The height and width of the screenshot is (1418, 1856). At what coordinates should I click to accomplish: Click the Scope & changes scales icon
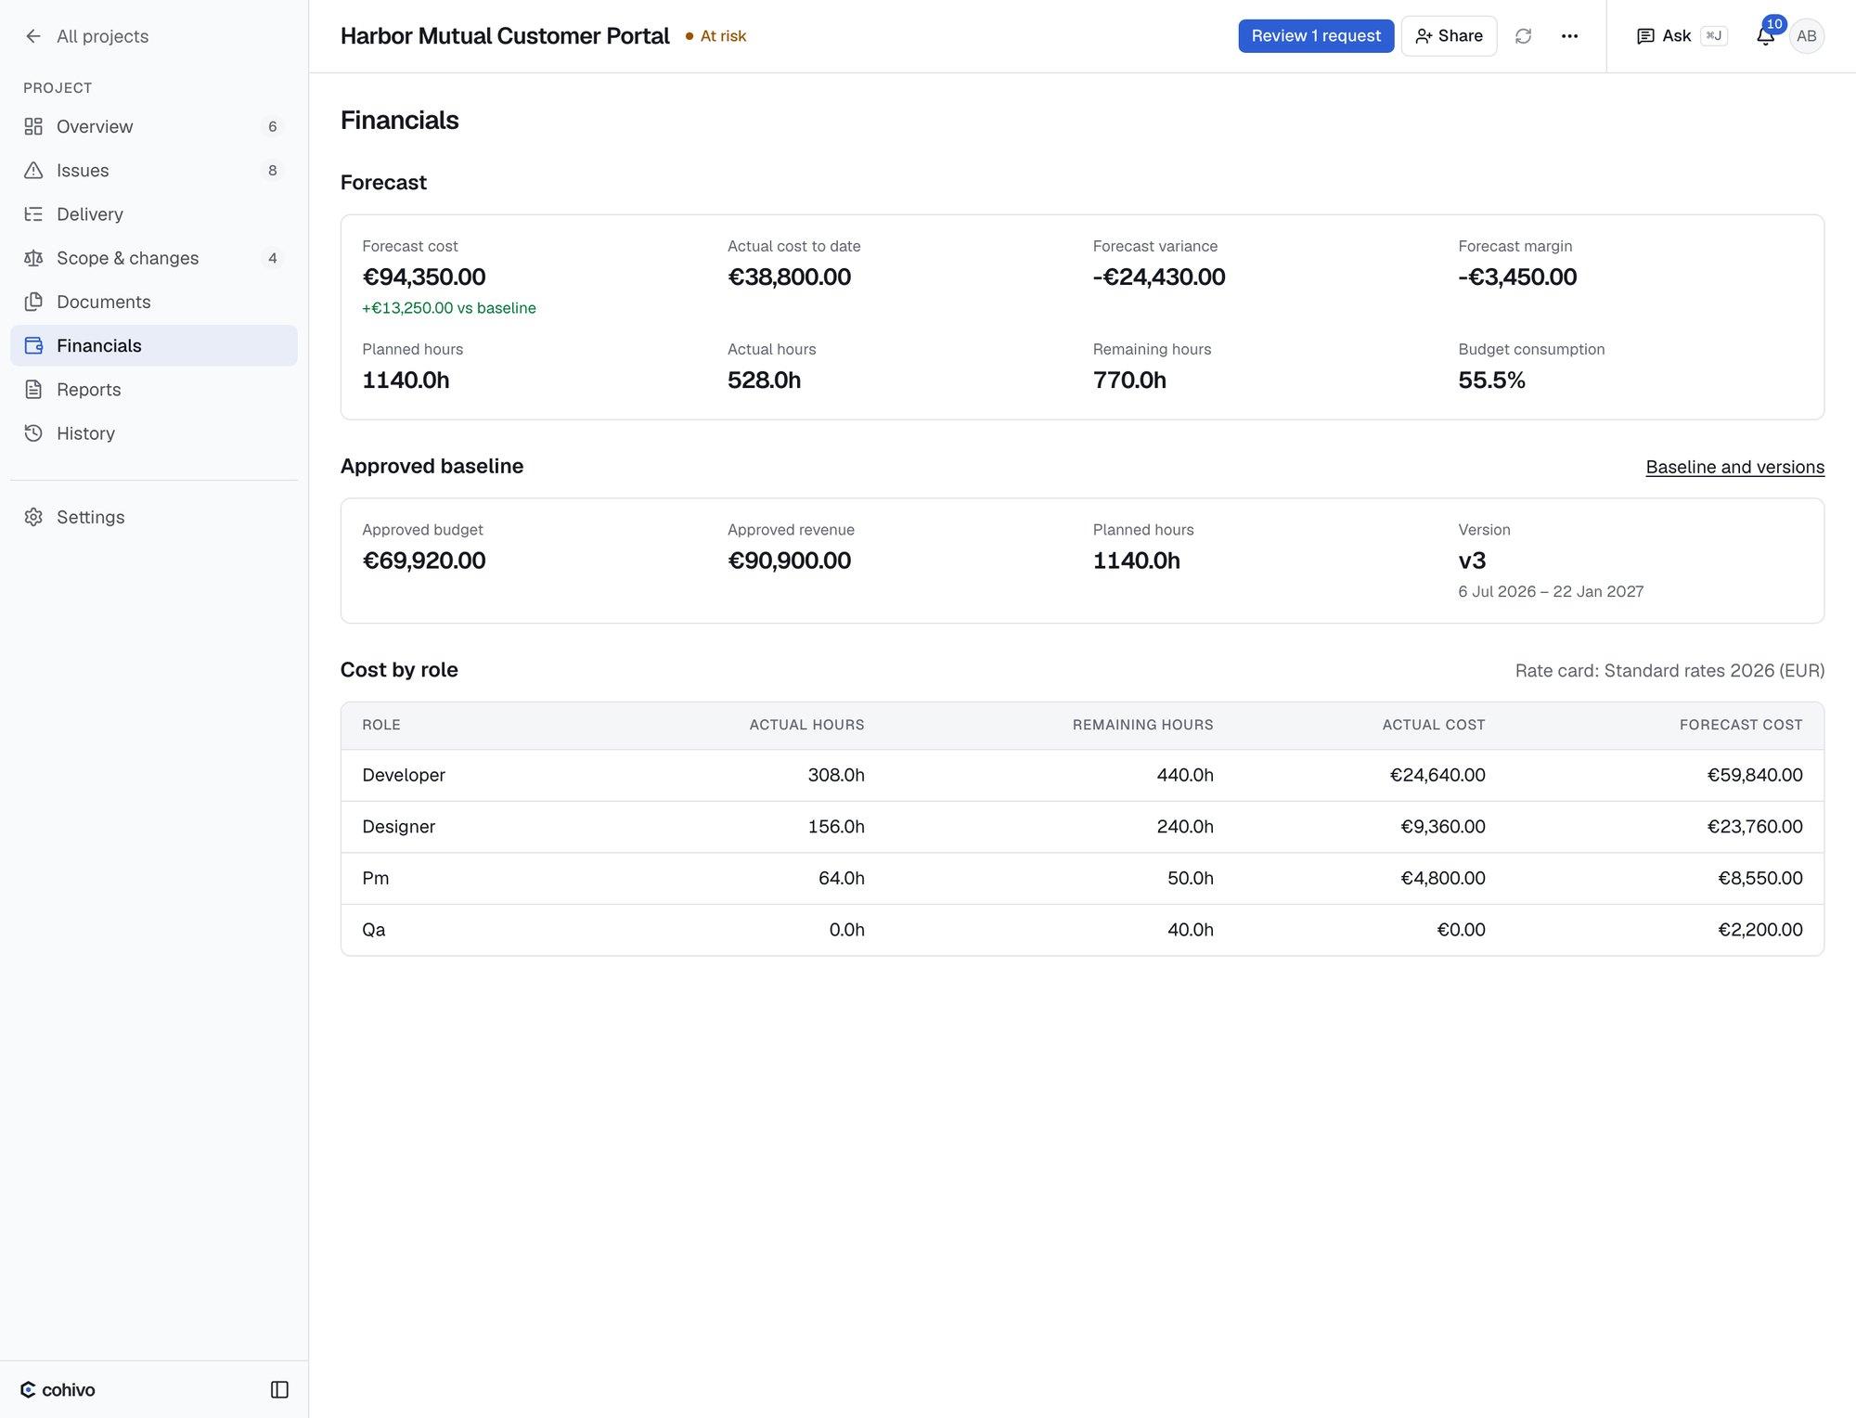pyautogui.click(x=33, y=258)
